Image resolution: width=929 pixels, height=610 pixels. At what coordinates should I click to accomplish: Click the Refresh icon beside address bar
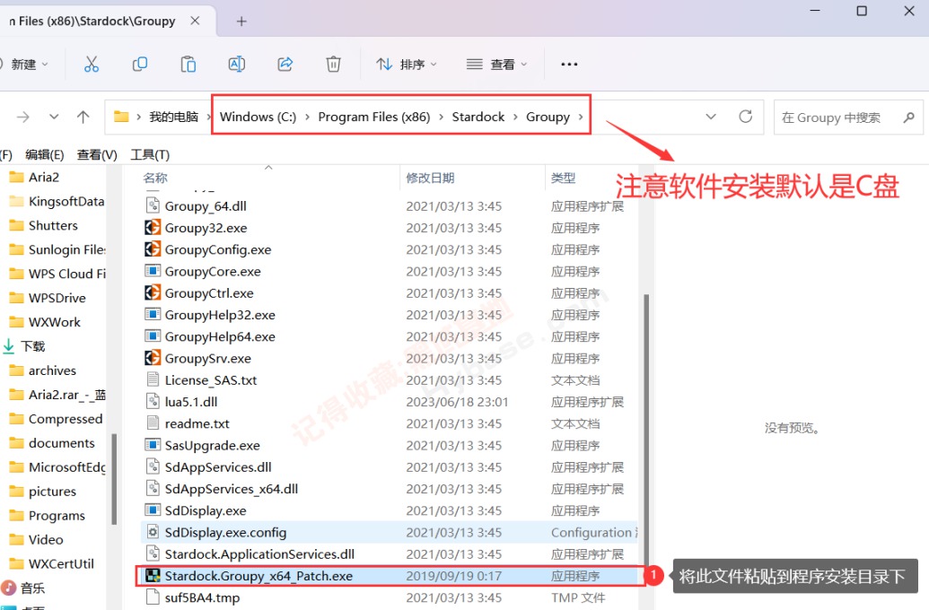[745, 117]
